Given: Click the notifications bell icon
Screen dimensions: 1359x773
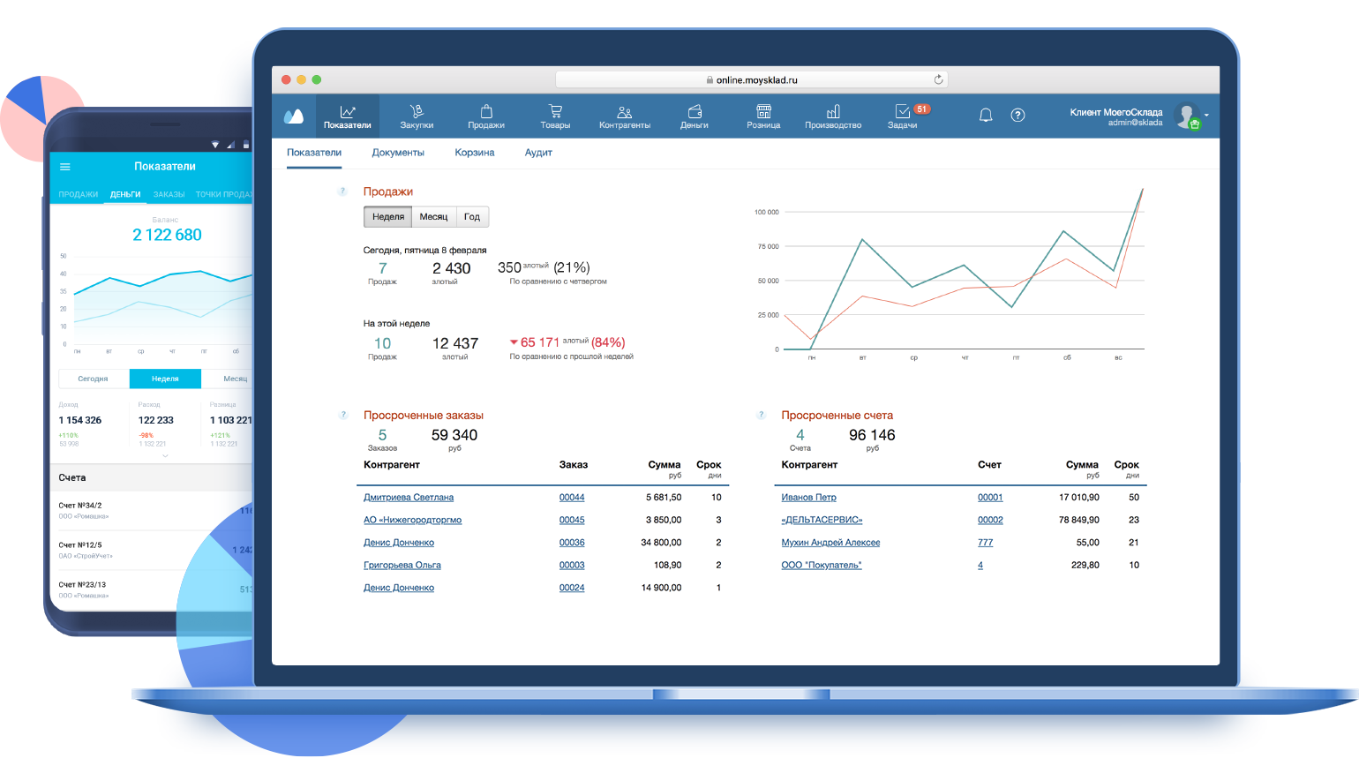Looking at the screenshot, I should click(x=986, y=116).
